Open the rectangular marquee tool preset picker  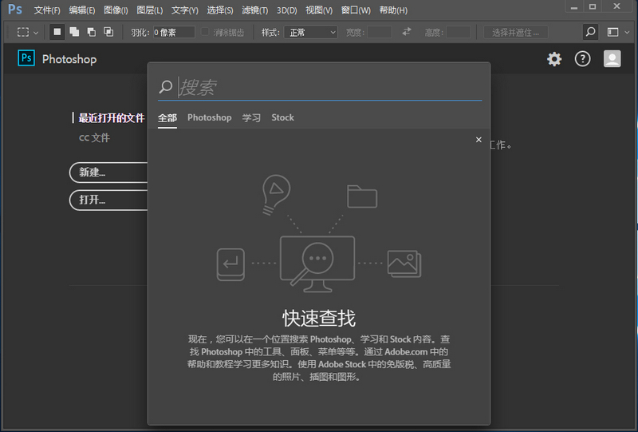click(x=28, y=33)
